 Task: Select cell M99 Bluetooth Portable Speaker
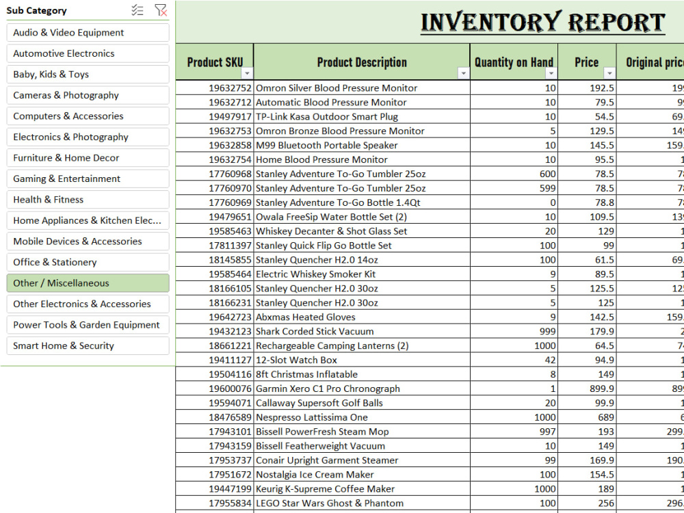coord(362,145)
